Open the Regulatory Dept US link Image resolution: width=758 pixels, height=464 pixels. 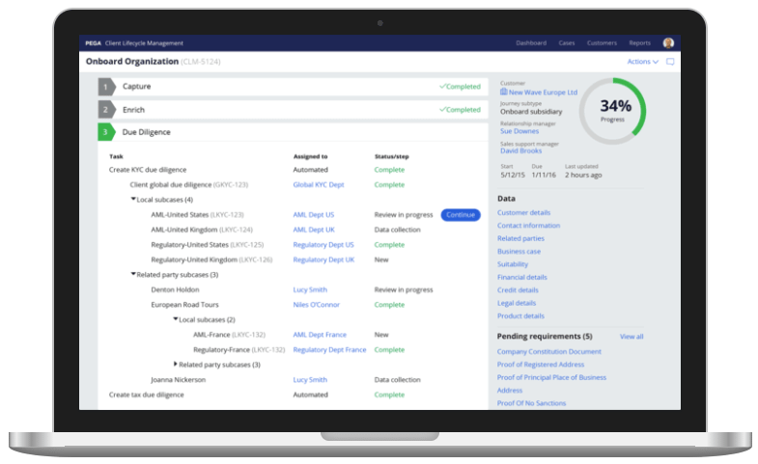[323, 245]
